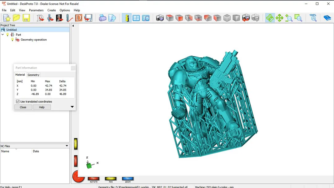
Task: Click the Write NC program file icon
Action: pyautogui.click(x=88, y=18)
